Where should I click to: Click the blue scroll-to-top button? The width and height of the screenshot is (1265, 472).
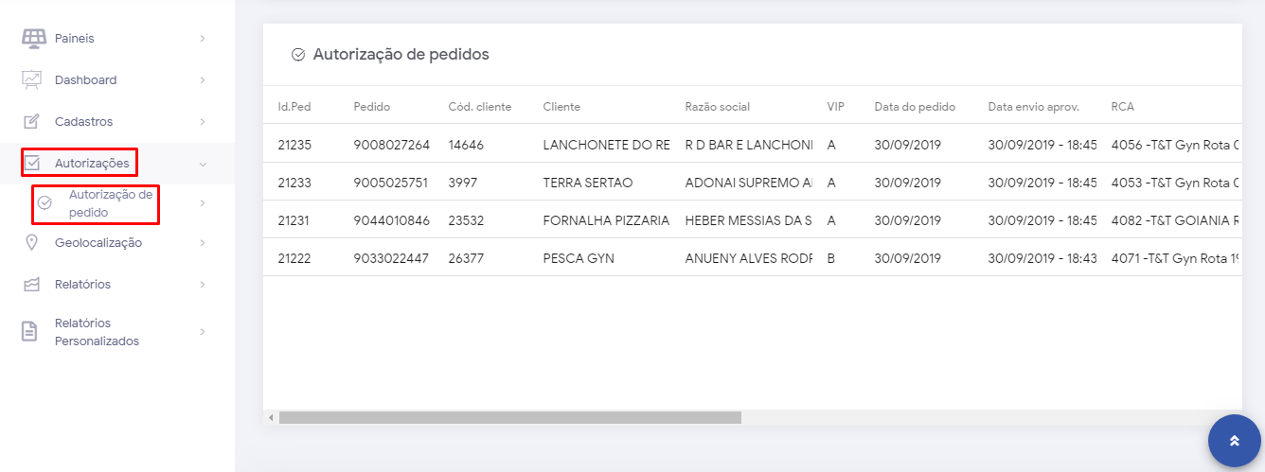click(x=1234, y=441)
